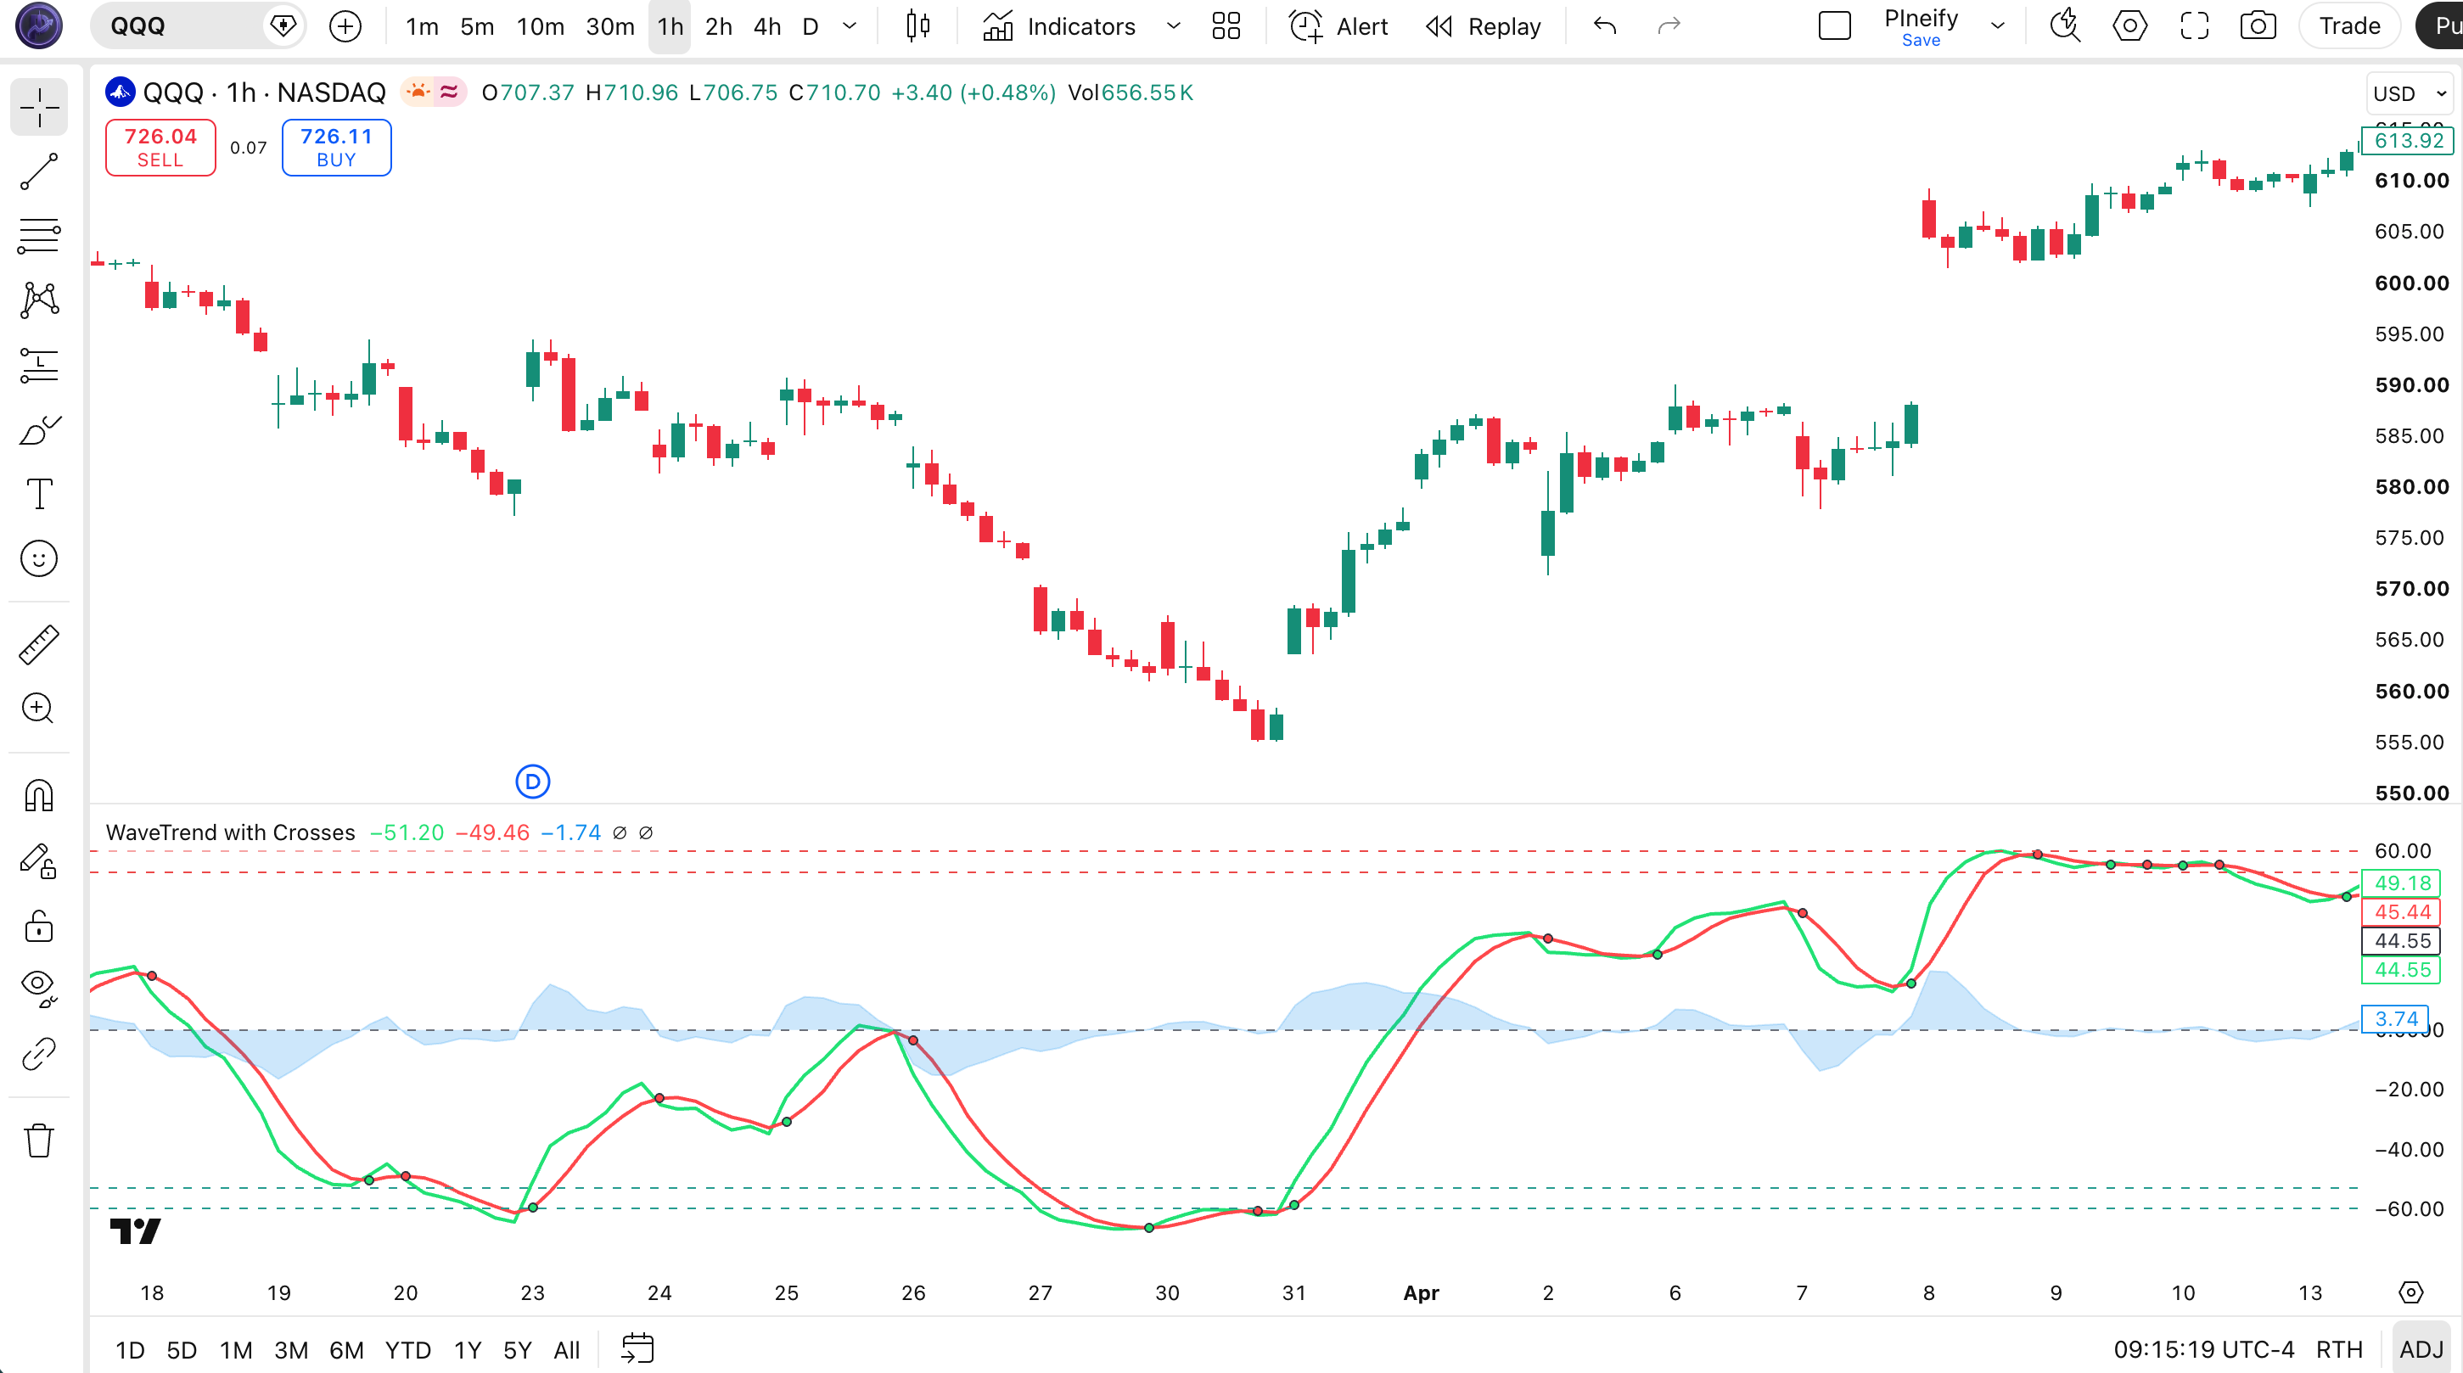Open the time axis settings gear

(x=2411, y=1292)
